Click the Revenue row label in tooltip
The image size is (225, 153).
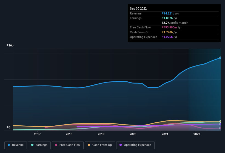point(136,13)
